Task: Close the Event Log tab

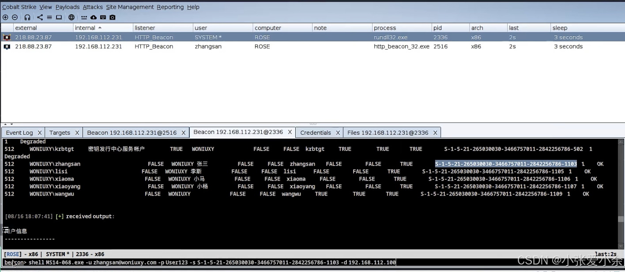Action: [39, 132]
